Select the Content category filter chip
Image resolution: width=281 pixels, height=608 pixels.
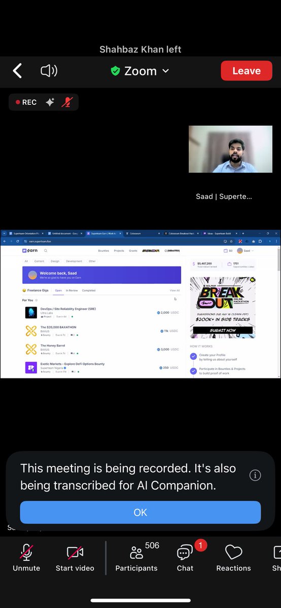(x=39, y=261)
